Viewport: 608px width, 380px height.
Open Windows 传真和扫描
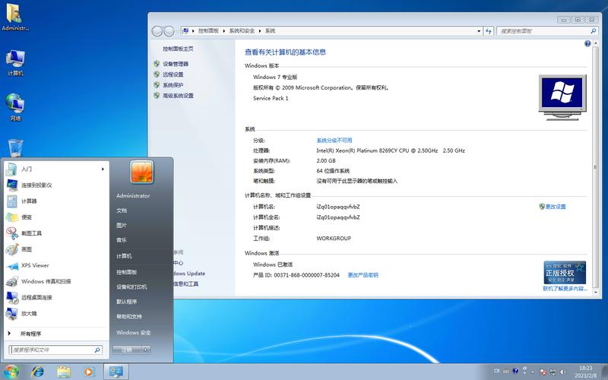click(55, 281)
